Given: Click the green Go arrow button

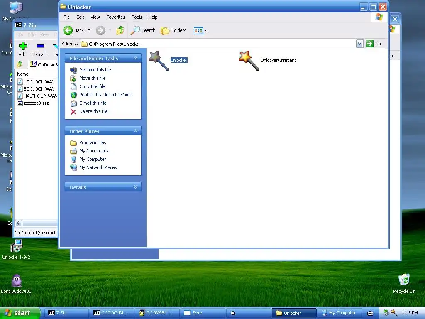Looking at the screenshot, I should pos(370,44).
